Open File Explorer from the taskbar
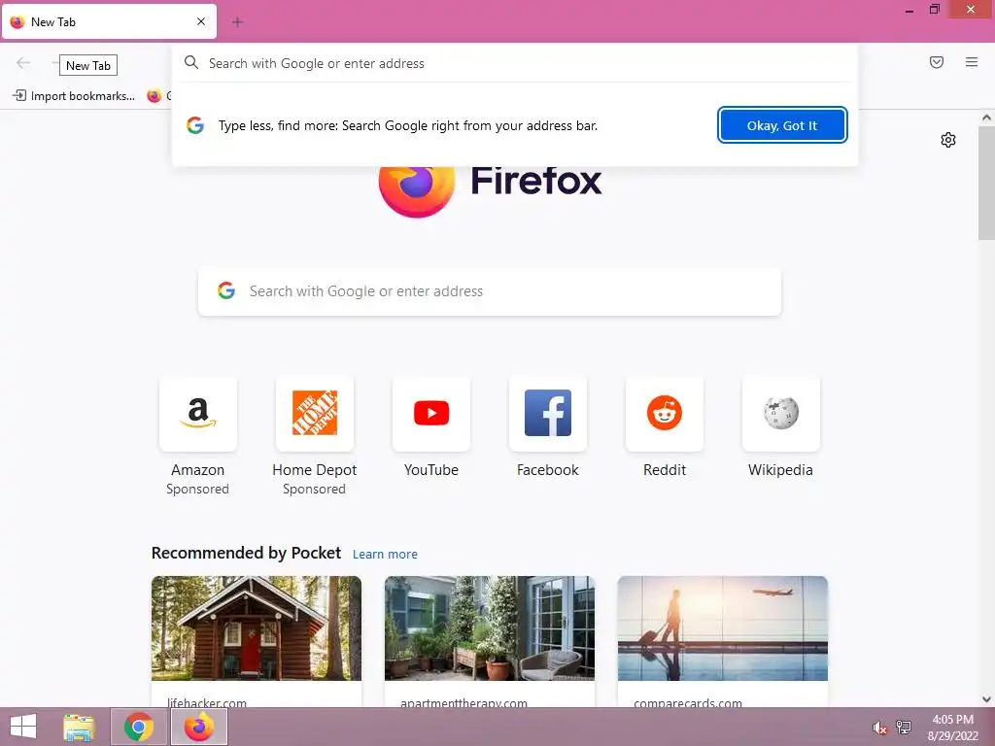Image resolution: width=995 pixels, height=746 pixels. [79, 727]
